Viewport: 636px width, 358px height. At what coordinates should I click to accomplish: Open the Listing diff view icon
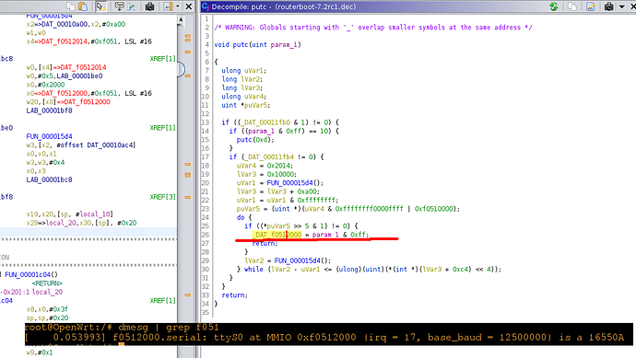(131, 6)
